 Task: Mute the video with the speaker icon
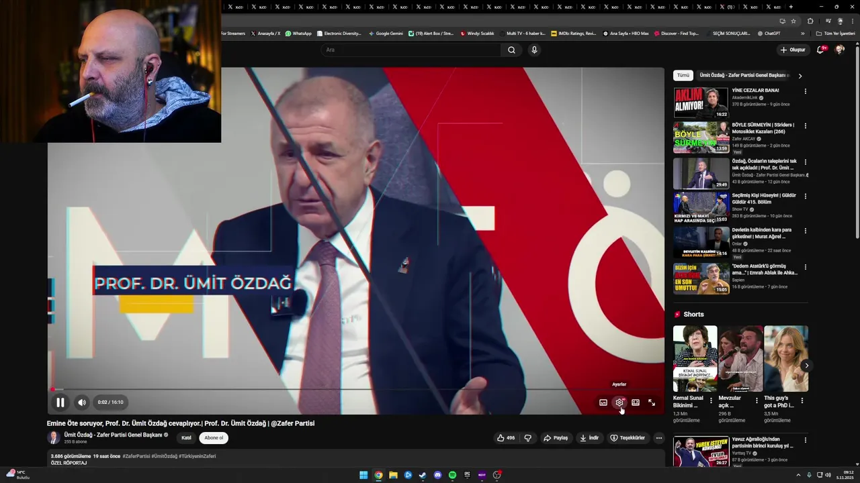point(81,402)
